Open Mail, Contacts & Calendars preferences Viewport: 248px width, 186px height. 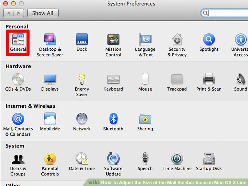(x=18, y=125)
